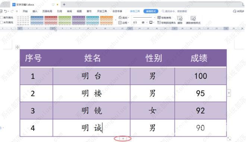Click the score cell 92
This screenshot has height=142, width=246.
click(201, 111)
